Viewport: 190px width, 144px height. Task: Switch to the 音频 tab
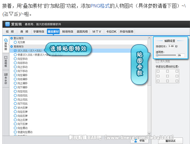click(24, 32)
